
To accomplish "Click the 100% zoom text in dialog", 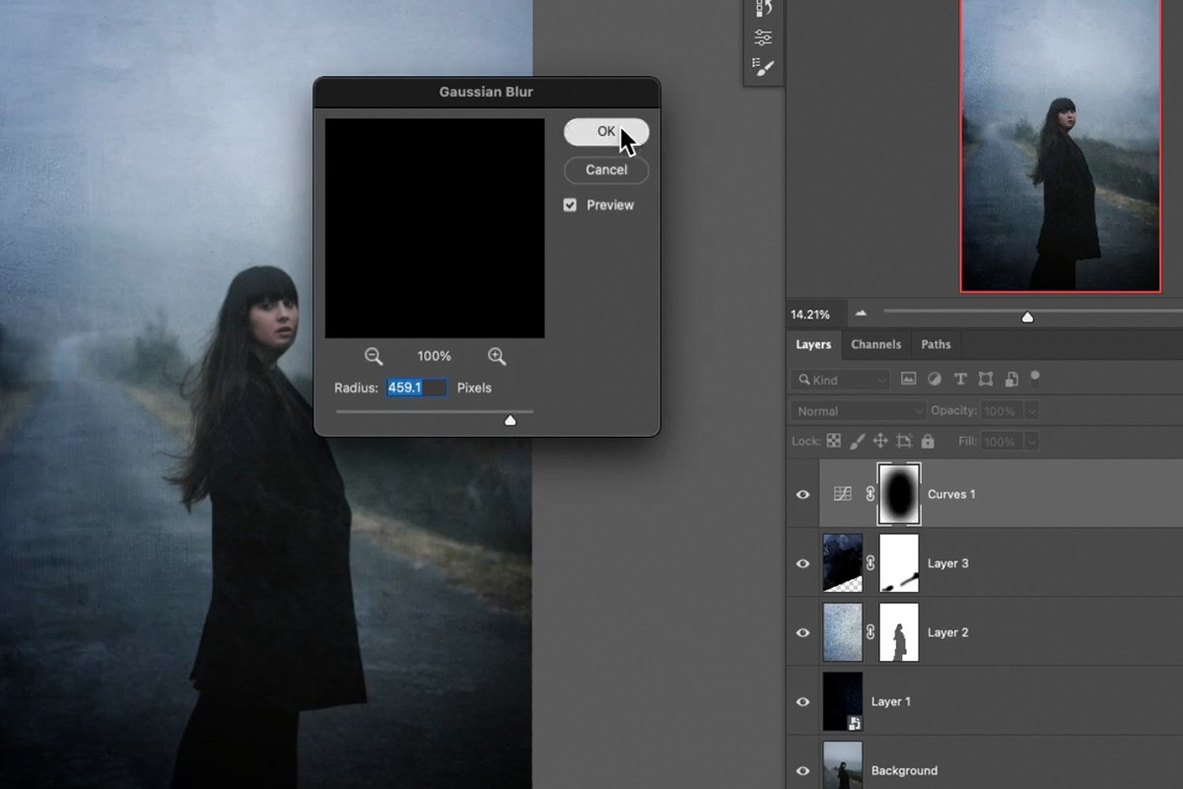I will point(434,356).
